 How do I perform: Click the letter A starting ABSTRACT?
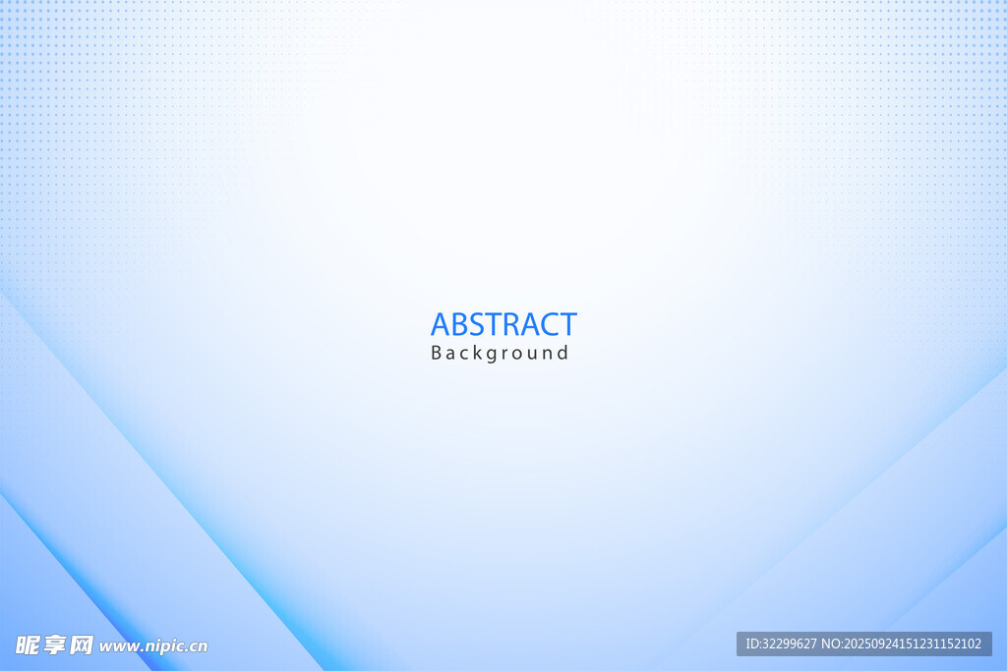tap(441, 324)
